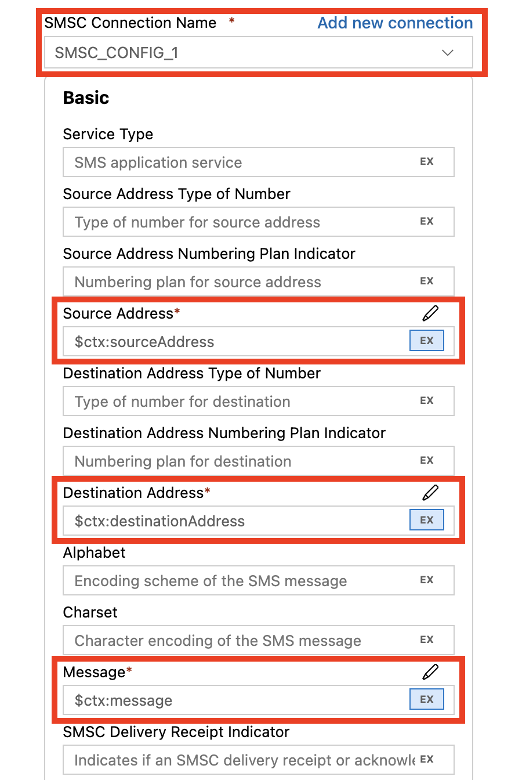Viewport: 515px width, 780px height.
Task: Click the pencil icon next to Destination Address
Action: (x=430, y=493)
